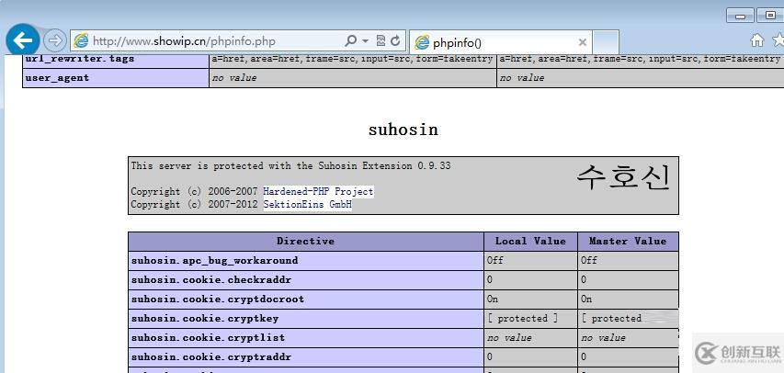Click the user_agent directive cell

coord(116,78)
